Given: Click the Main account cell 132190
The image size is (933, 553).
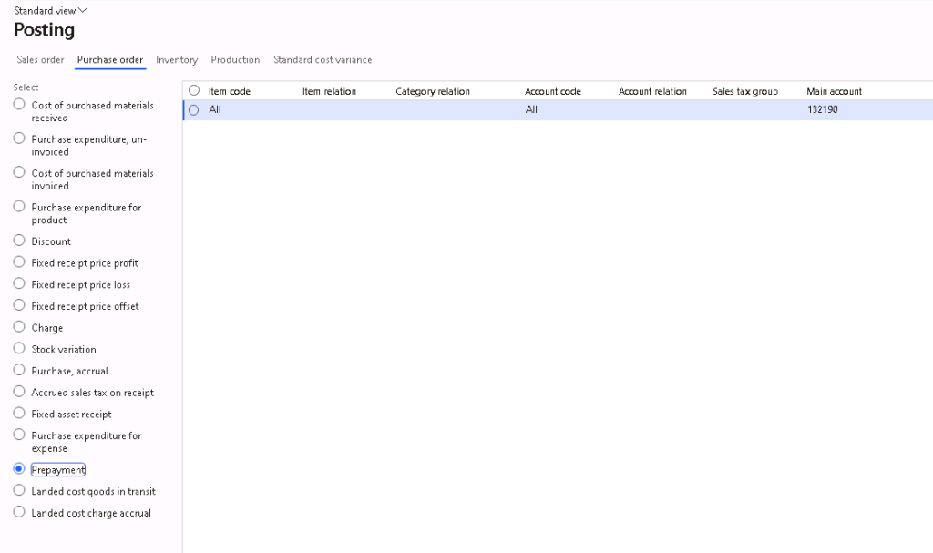Looking at the screenshot, I should coord(823,110).
